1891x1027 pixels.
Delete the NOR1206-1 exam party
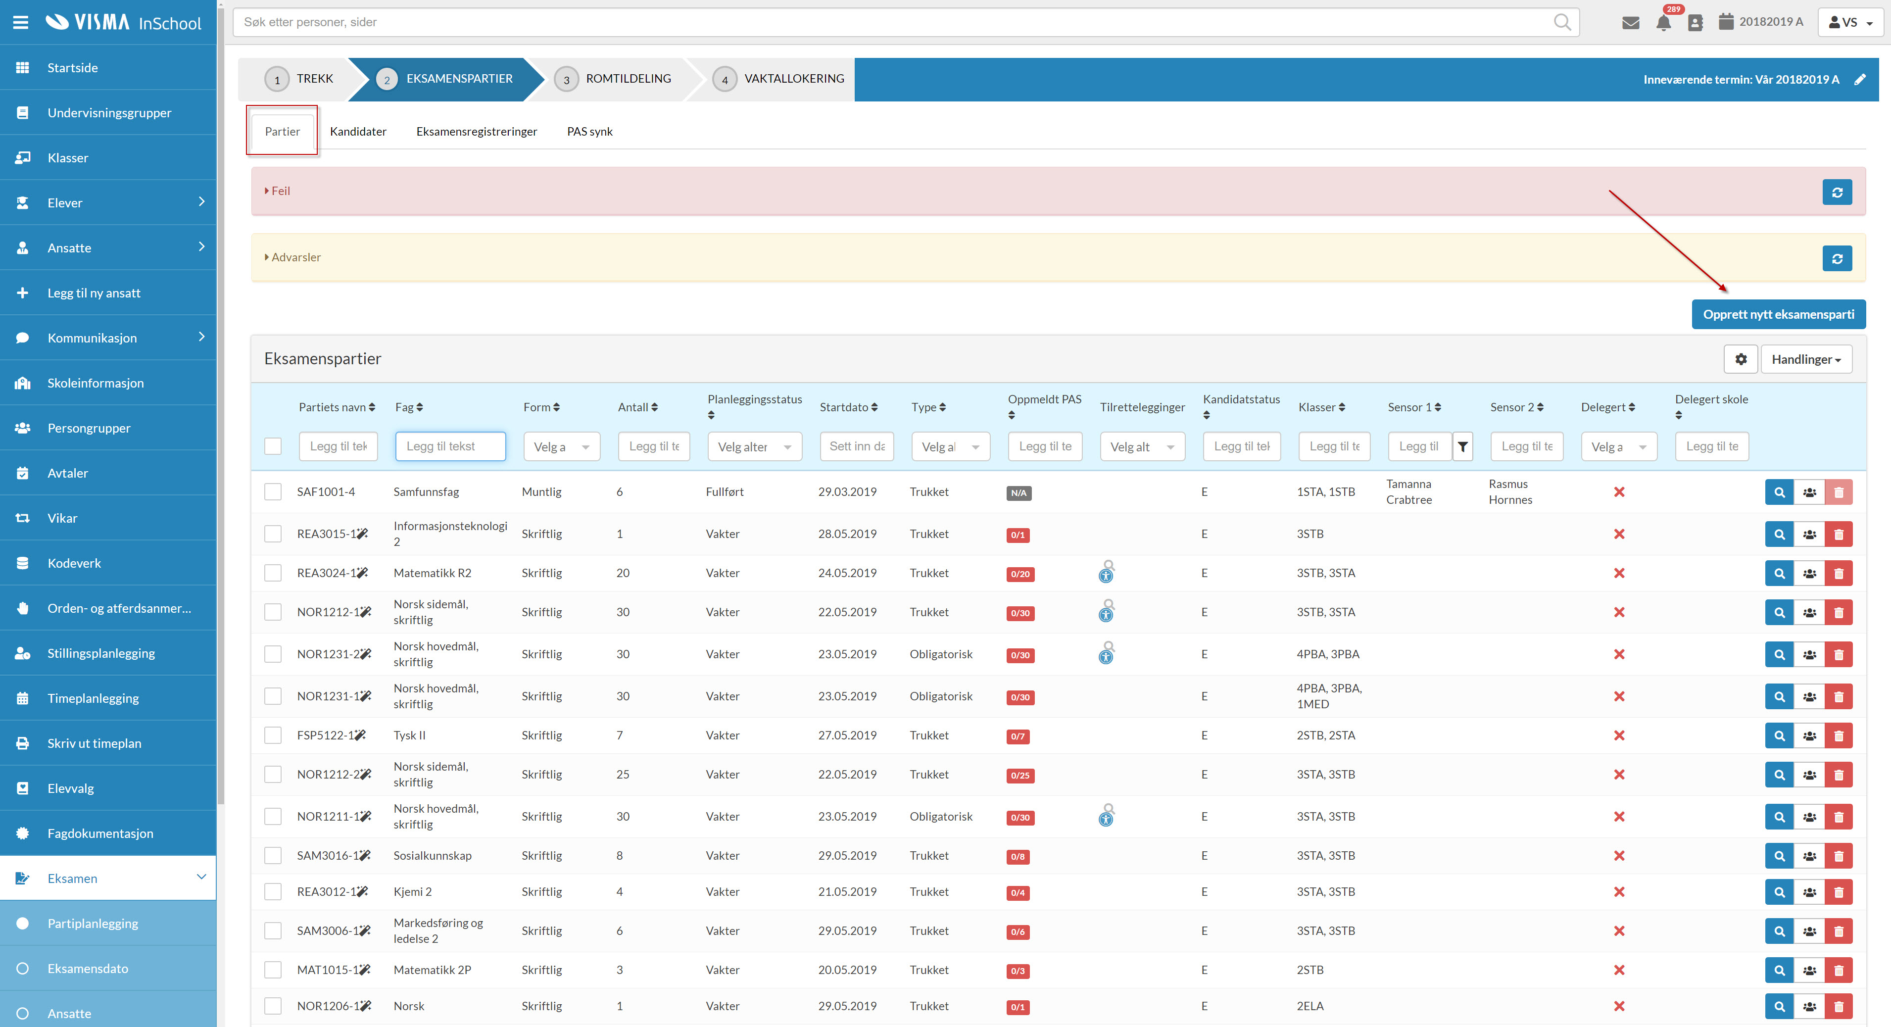click(x=1838, y=1007)
